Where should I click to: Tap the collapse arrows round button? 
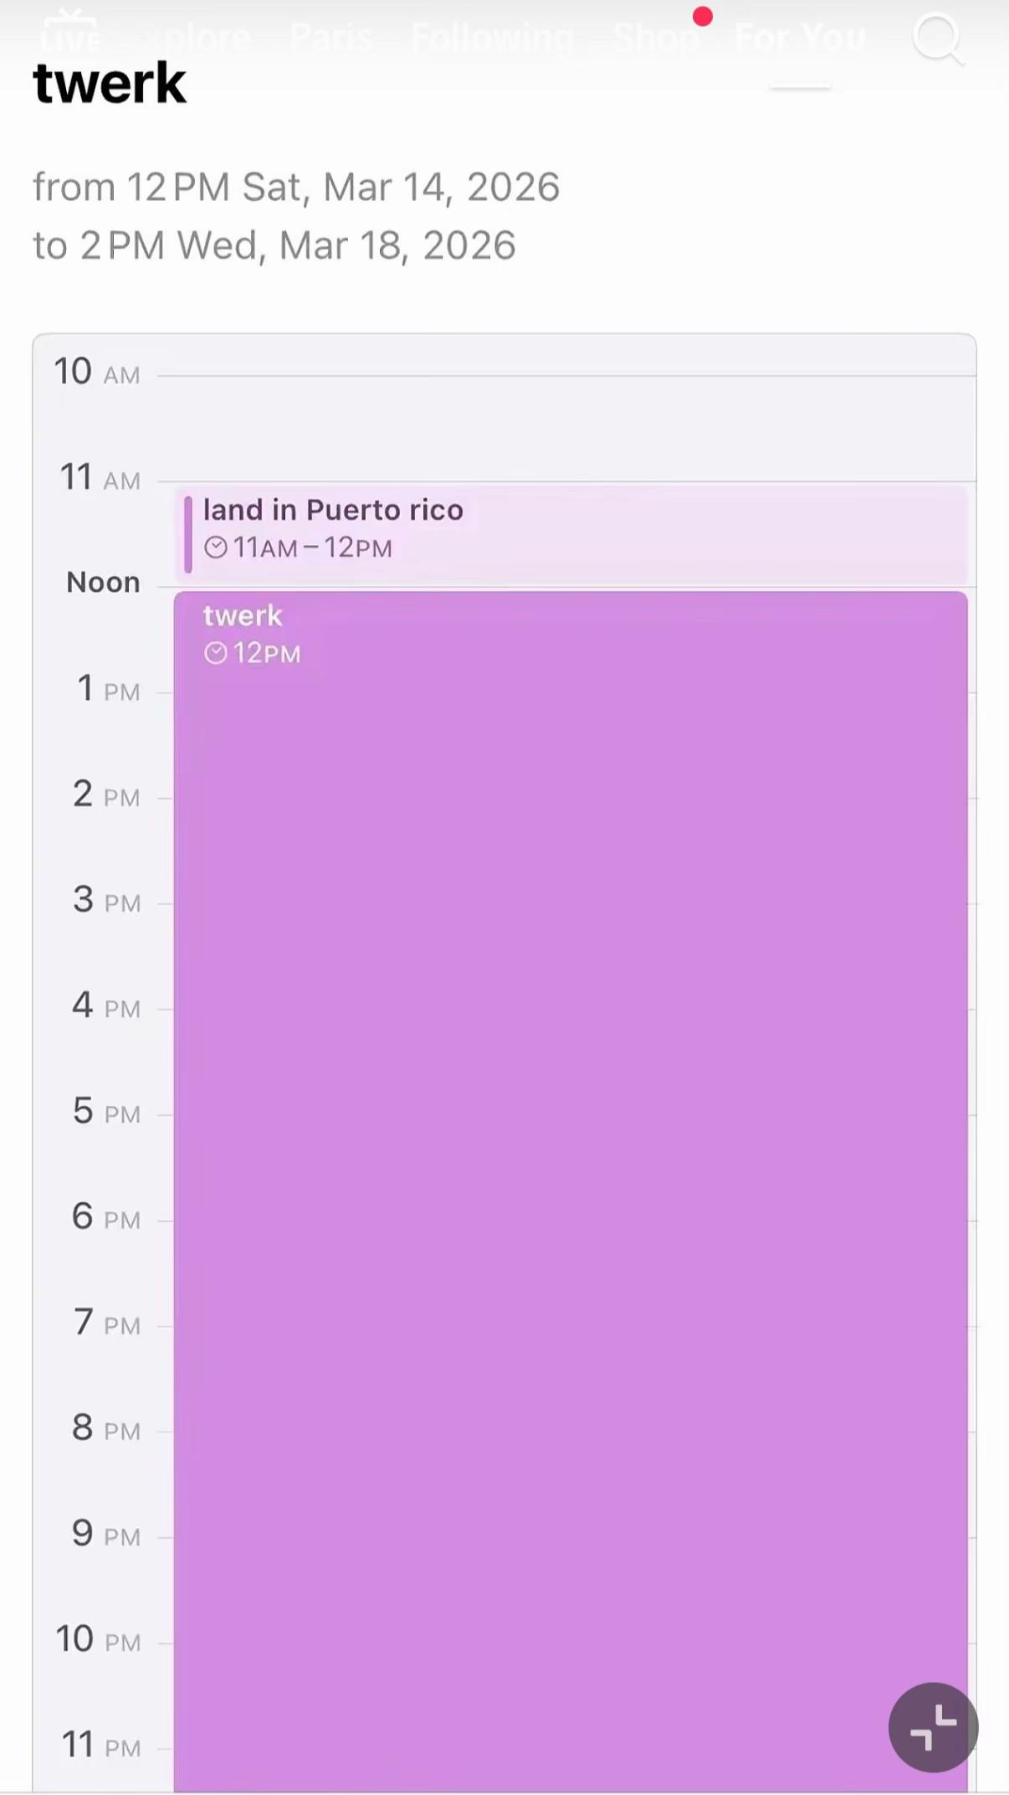click(x=933, y=1727)
